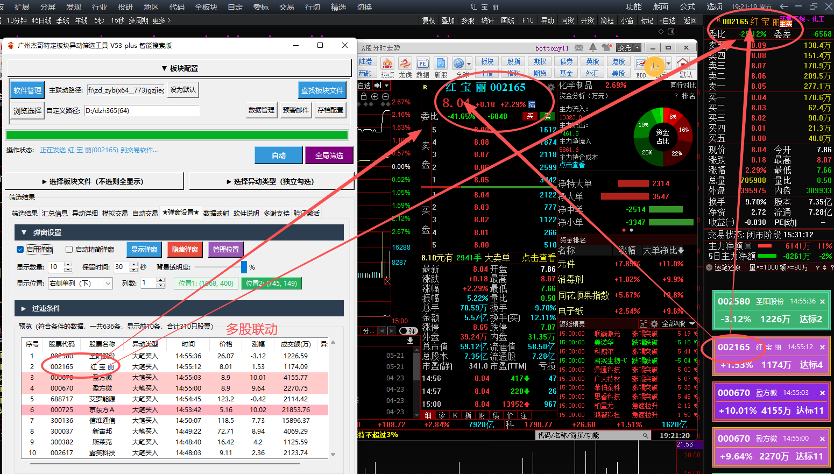Open the 数据映射 tab
834x474 pixels.
[x=216, y=214]
